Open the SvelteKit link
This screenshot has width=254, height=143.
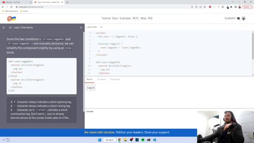pyautogui.click(x=230, y=18)
